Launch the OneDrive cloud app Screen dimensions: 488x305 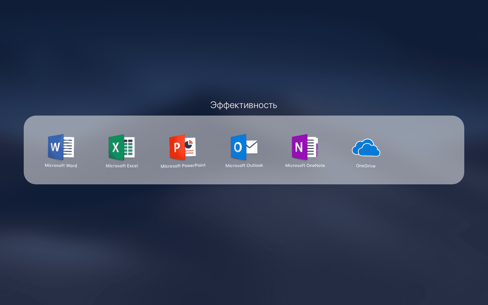[x=366, y=148]
